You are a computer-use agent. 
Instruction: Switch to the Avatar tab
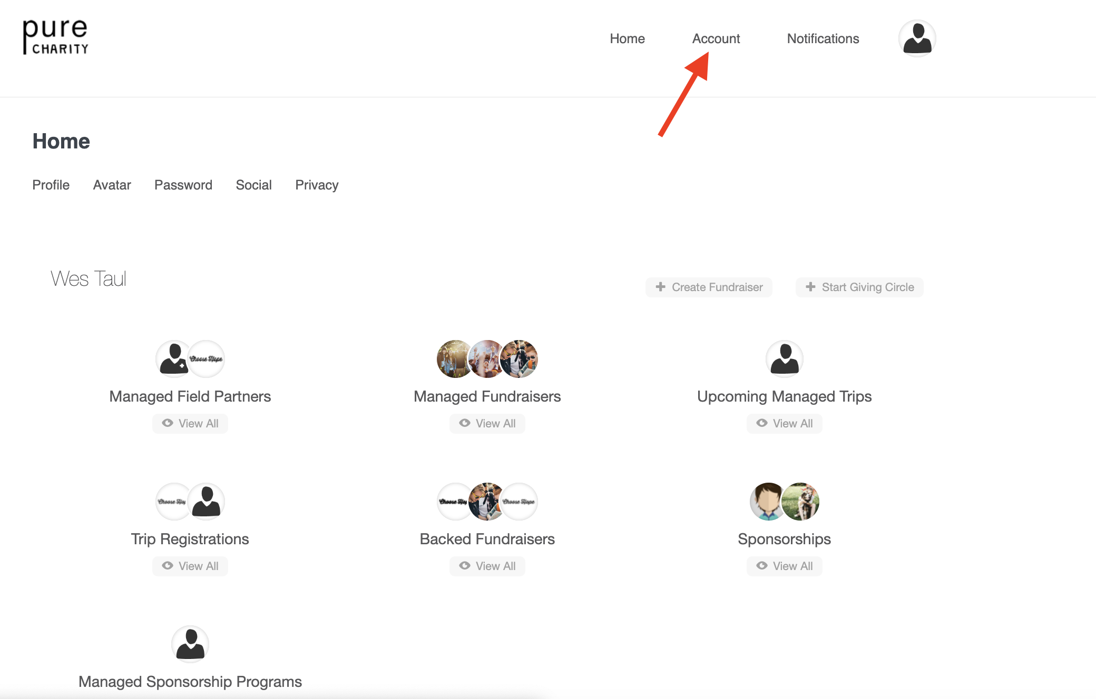(x=112, y=185)
